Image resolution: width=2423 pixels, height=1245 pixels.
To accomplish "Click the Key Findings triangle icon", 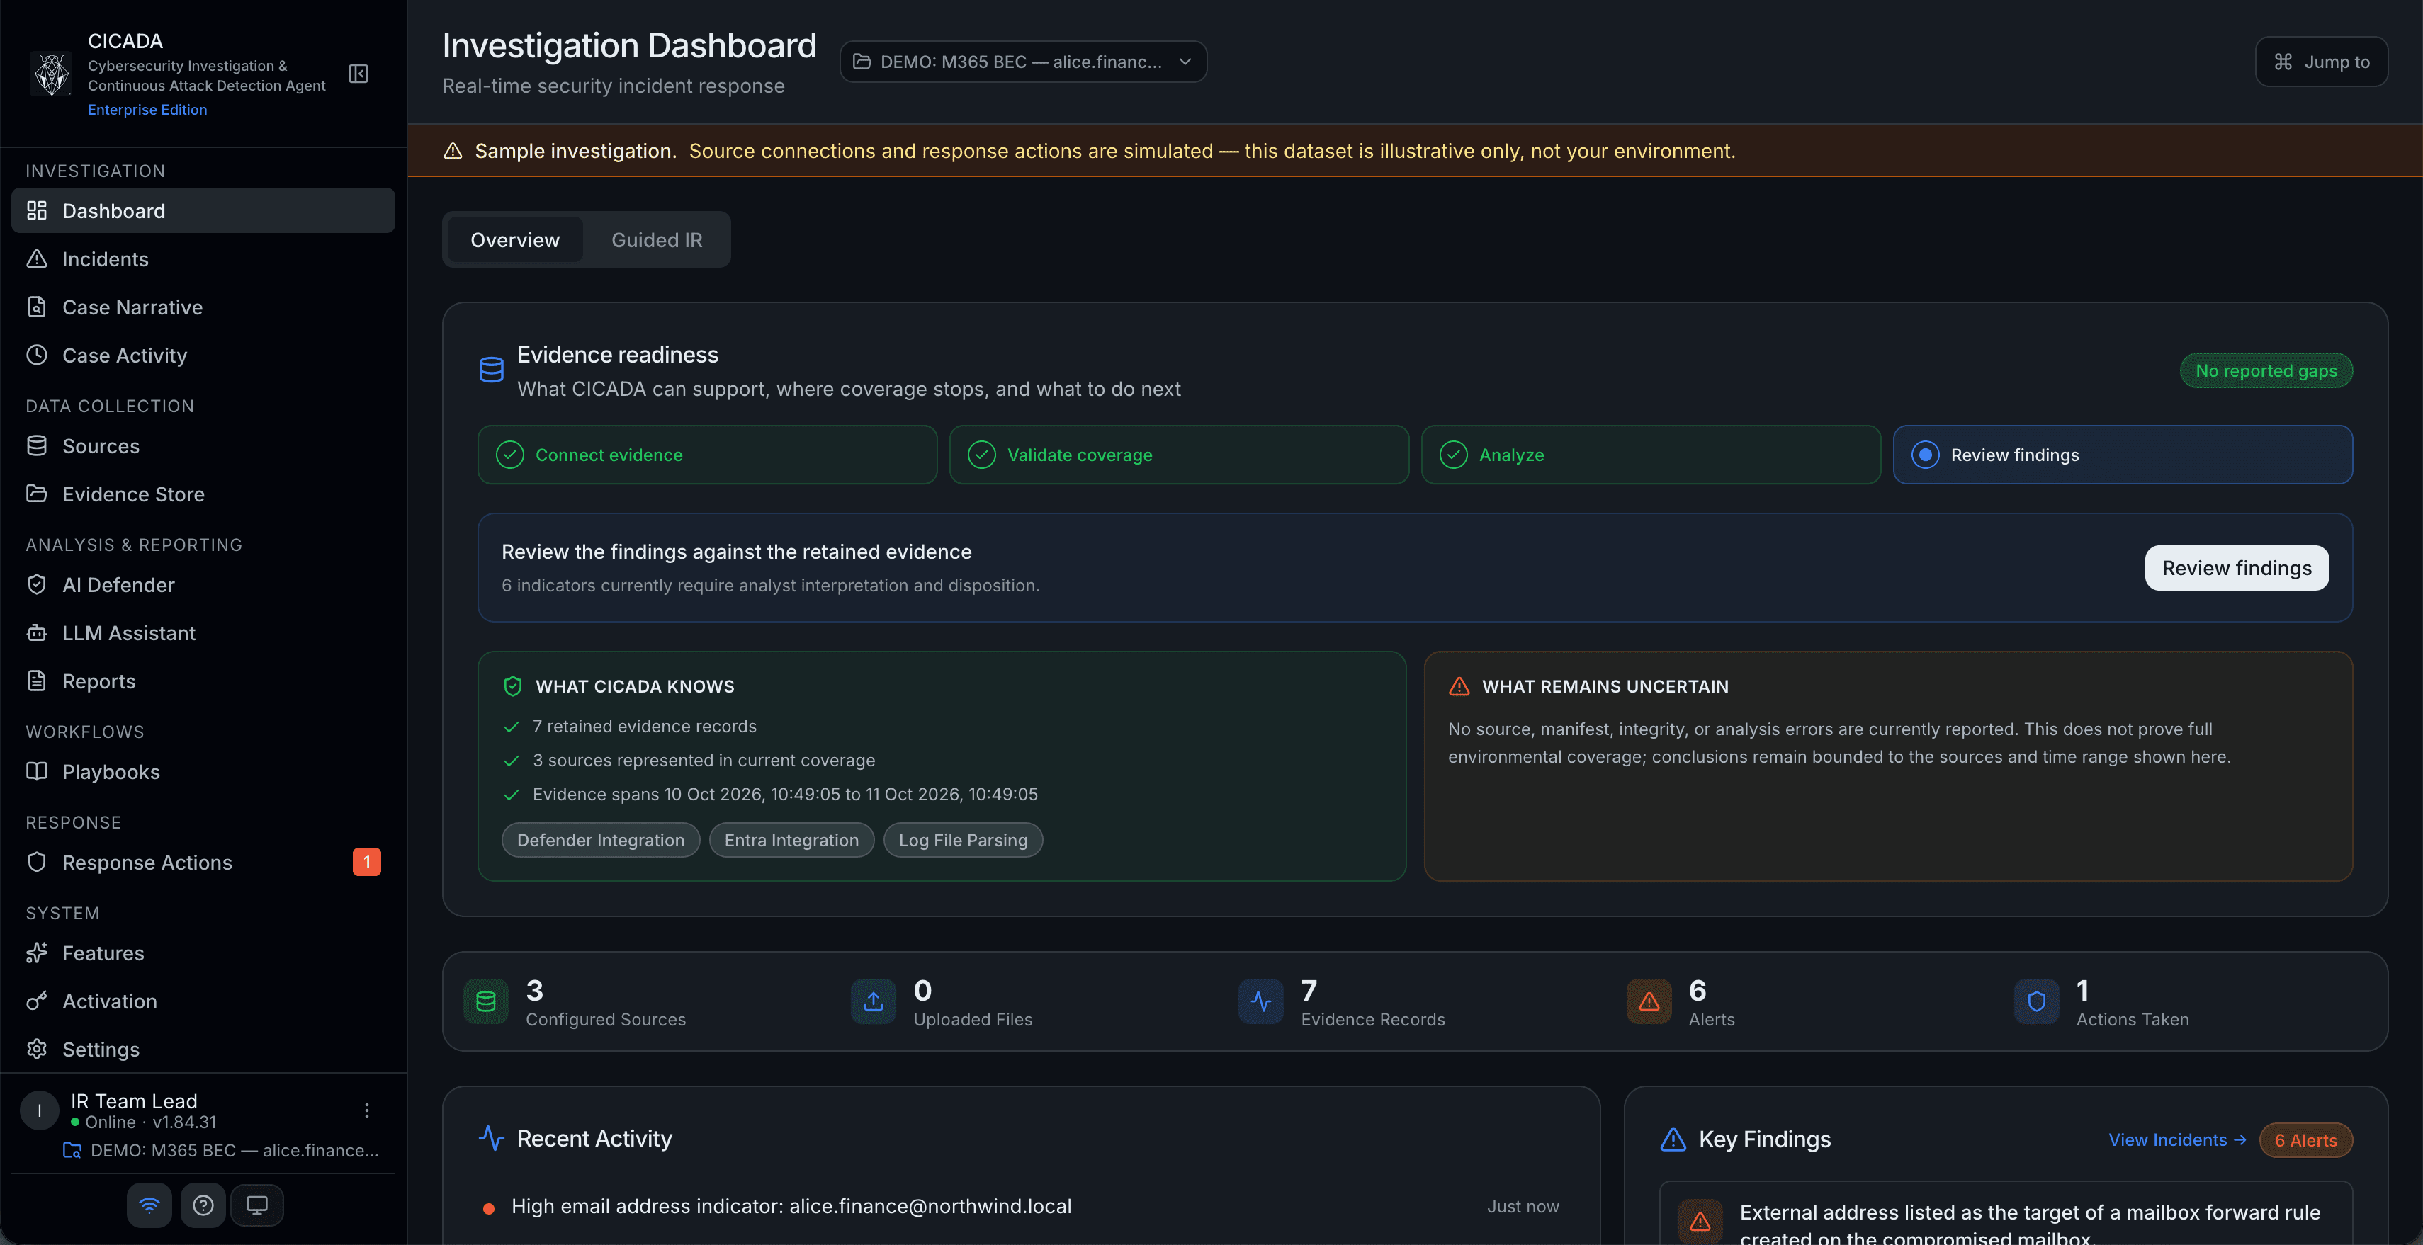I will [x=1673, y=1139].
